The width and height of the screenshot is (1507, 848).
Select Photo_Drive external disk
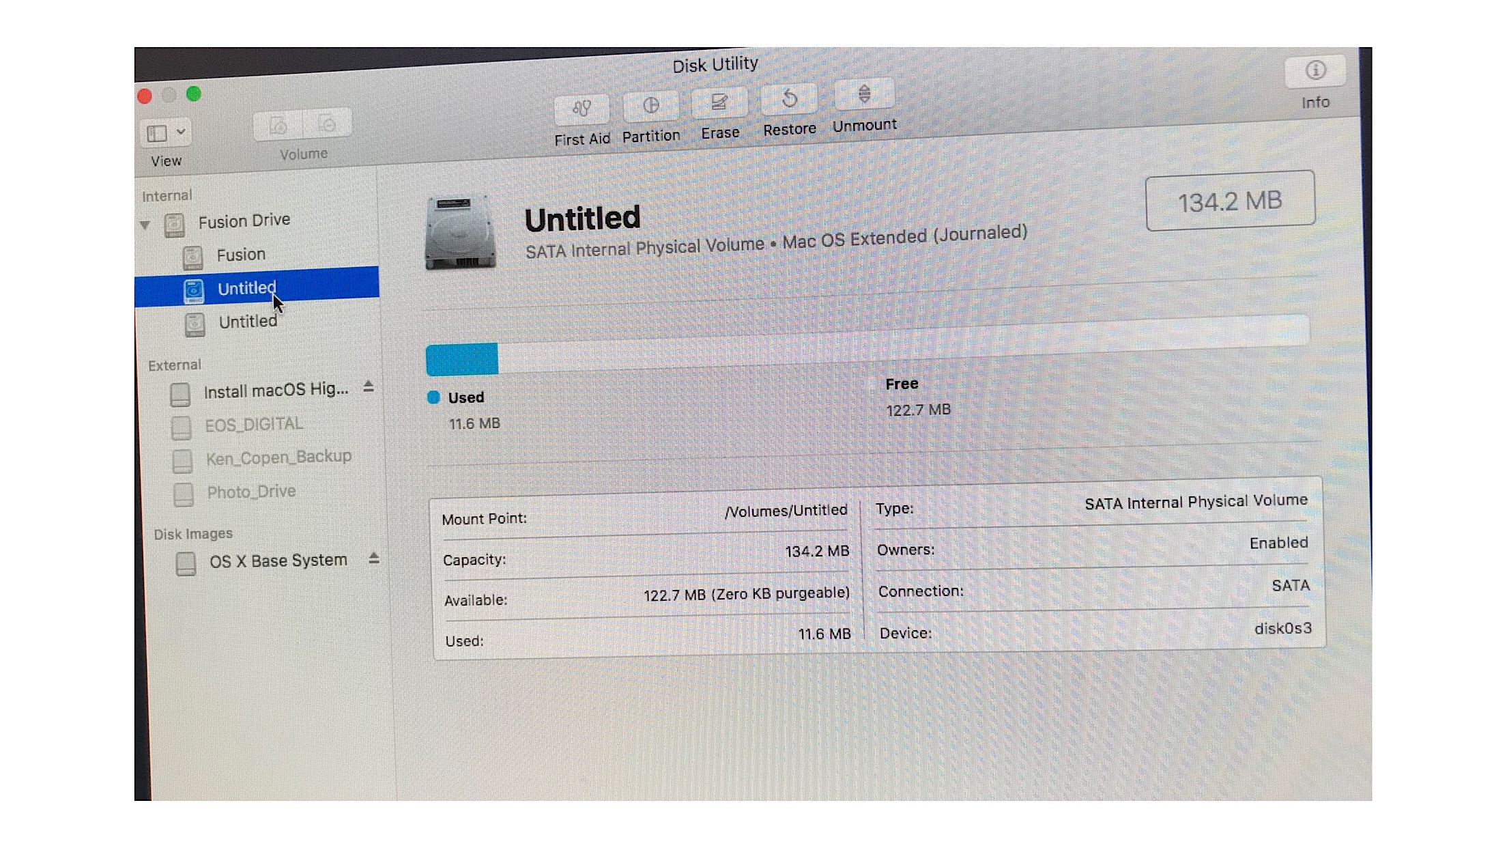(251, 492)
